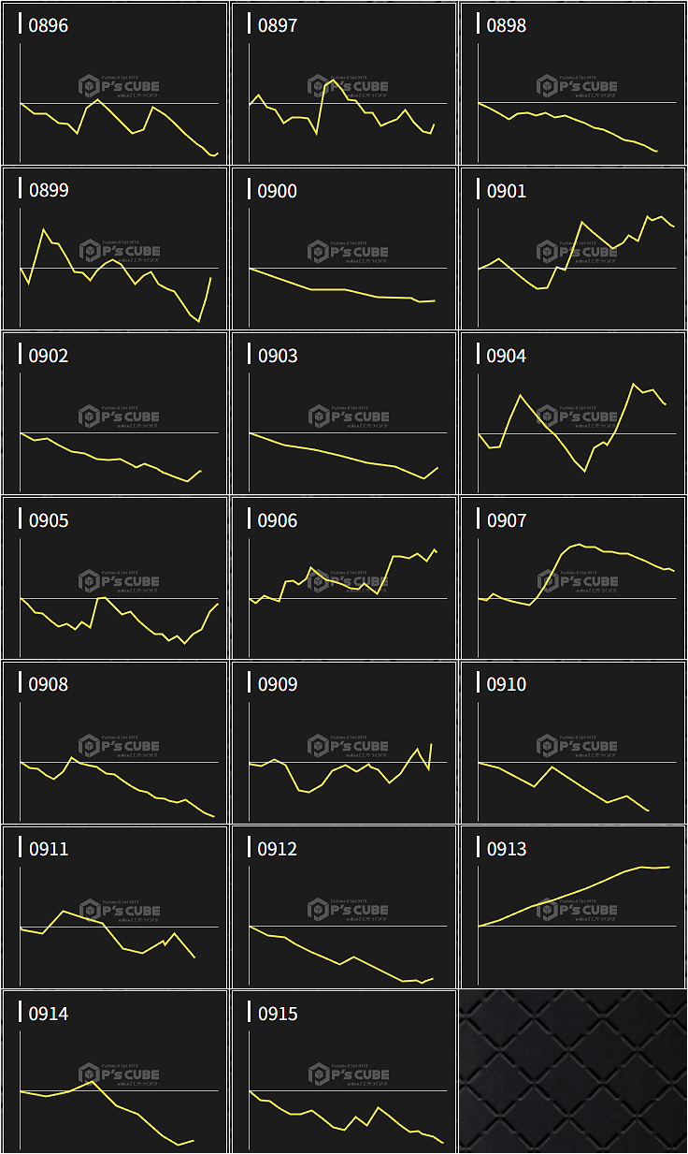View the 0901 graph panel
Image resolution: width=688 pixels, height=1154 pixels.
[x=573, y=249]
